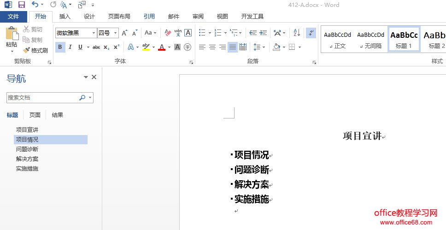Decrease paragraph indent
Image resolution: width=446 pixels, height=230 pixels.
pyautogui.click(x=252, y=33)
